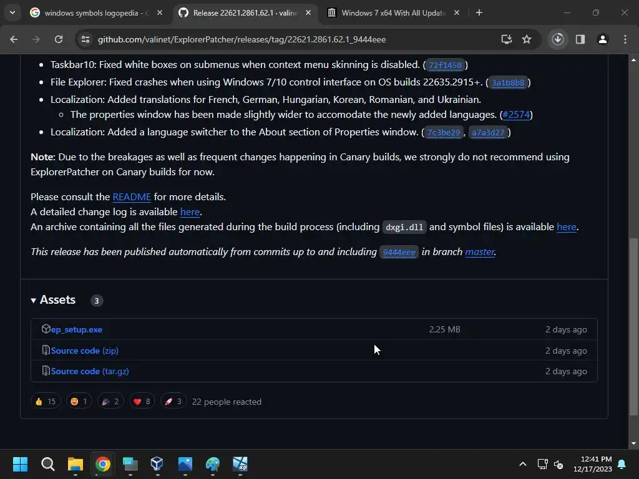The height and width of the screenshot is (479, 639).
Task: Open taskbar Search
Action: coord(47,464)
